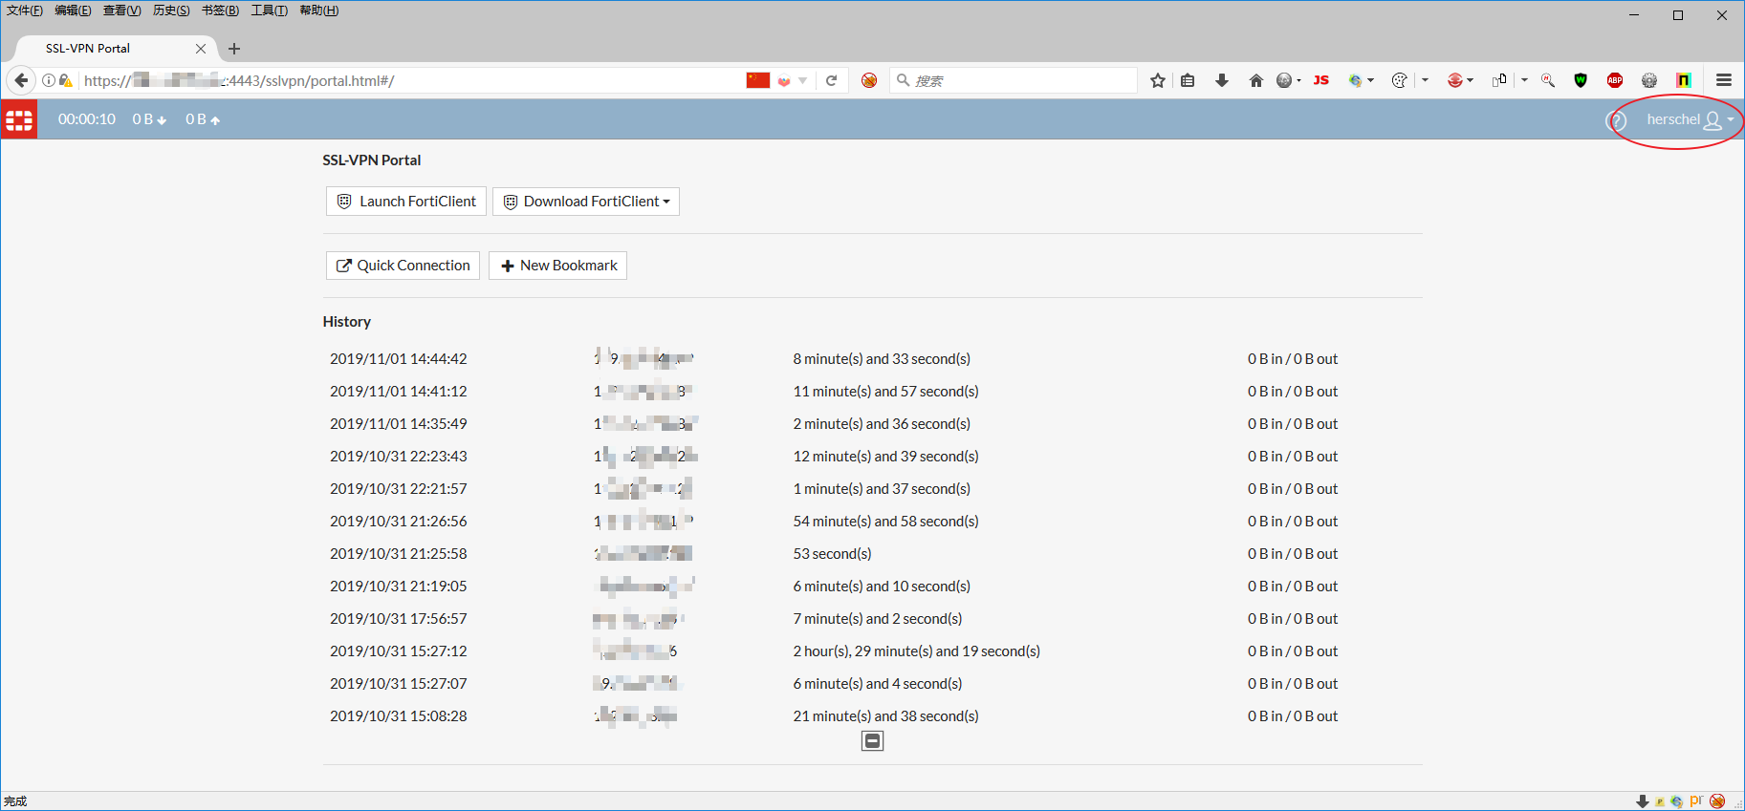Expand dropdown arrow after clipboard extension icon
Screen dimensions: 1745x811
point(1524,80)
